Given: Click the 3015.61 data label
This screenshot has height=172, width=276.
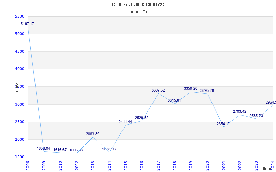Looking at the screenshot, I should pyautogui.click(x=174, y=100).
